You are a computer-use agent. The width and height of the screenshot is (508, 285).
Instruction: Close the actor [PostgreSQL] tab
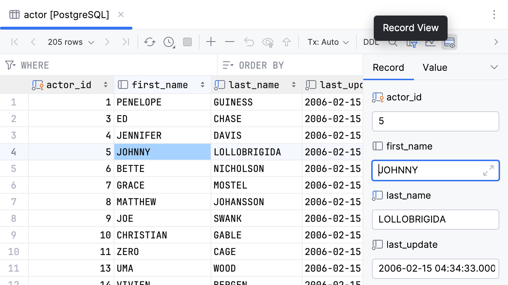[x=121, y=14]
